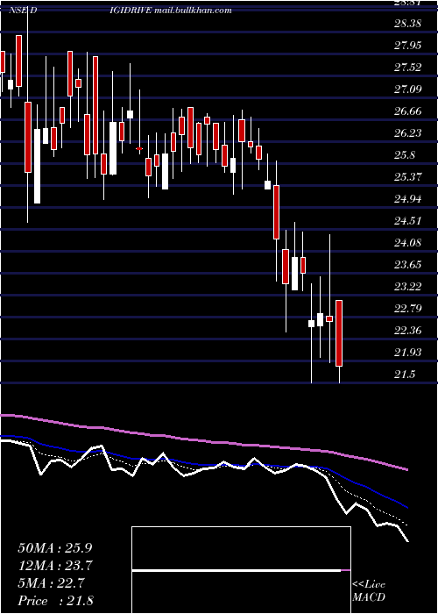
Task: Click the 21.5 price axis label
Action: [x=405, y=375]
